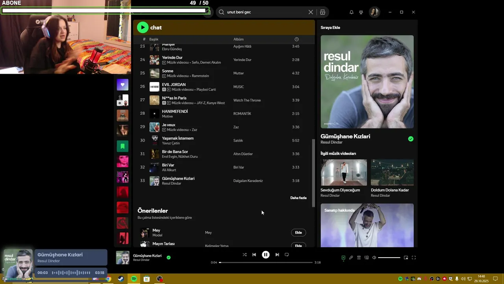Enter full screen player view
Viewport: 504px width, 284px height.
coord(414,258)
